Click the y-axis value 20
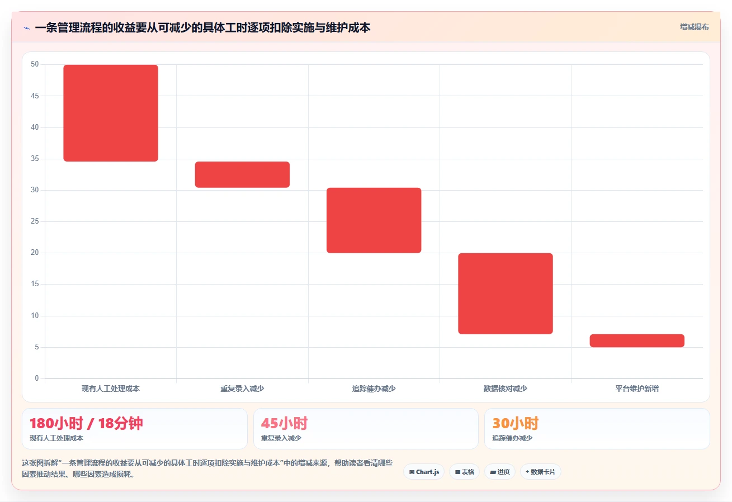 tap(35, 253)
